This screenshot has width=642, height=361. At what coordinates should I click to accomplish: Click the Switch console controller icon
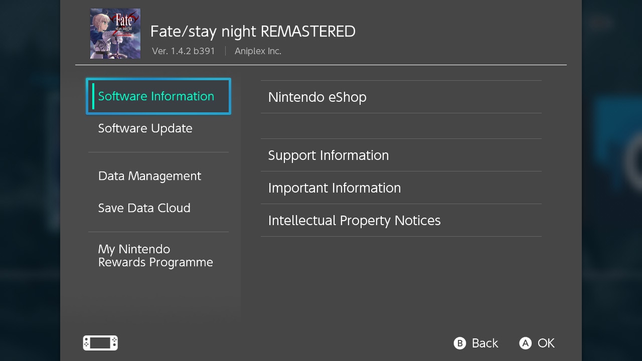tap(100, 343)
